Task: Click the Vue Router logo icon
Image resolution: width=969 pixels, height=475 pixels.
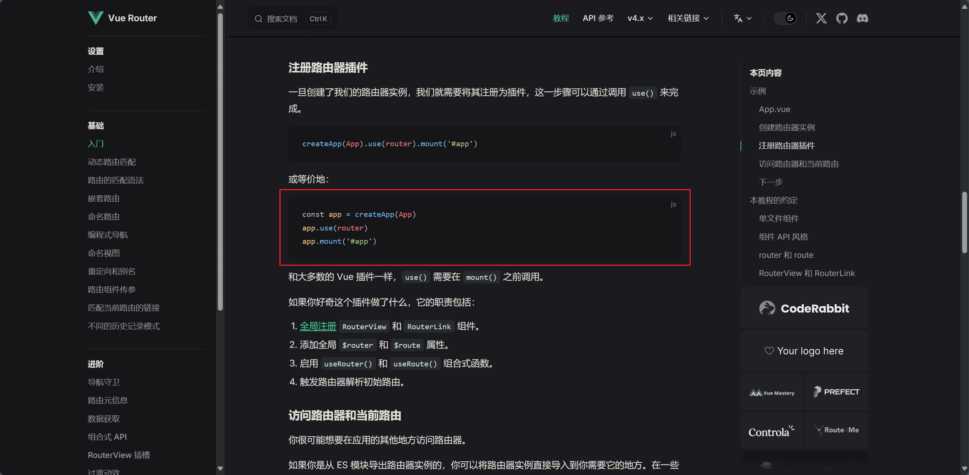Action: (x=95, y=18)
